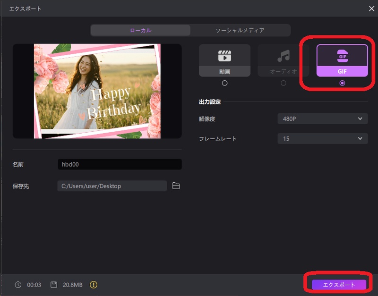The image size is (378, 296).
Task: Open the 解像度 480P dropdown
Action: (323, 119)
